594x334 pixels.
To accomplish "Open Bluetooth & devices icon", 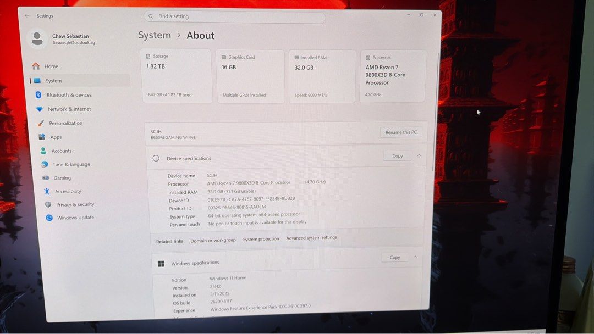I will (x=38, y=94).
